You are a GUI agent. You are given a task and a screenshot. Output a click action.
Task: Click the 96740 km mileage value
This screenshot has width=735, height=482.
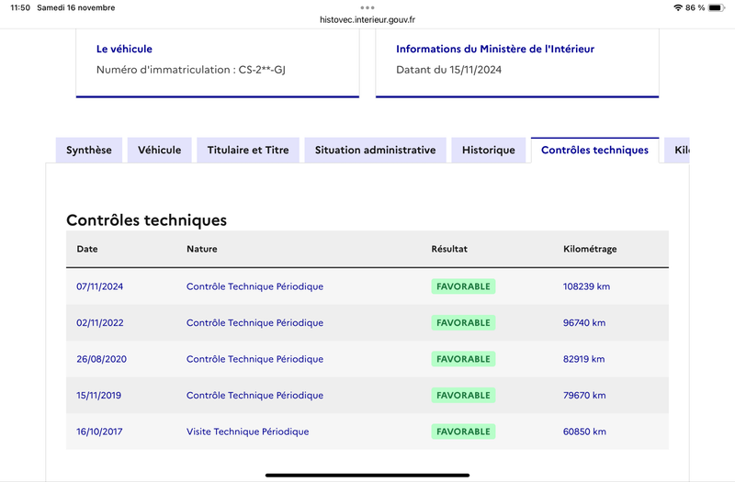(x=584, y=323)
